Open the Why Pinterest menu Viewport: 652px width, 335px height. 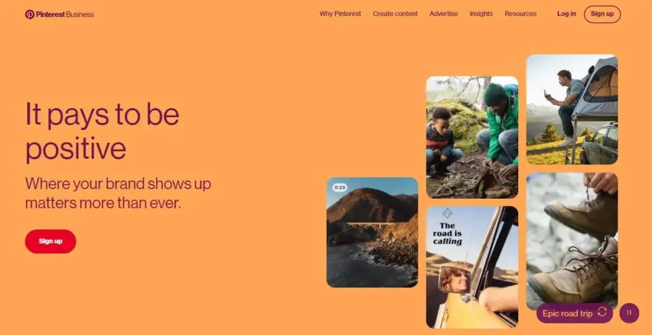[x=340, y=14]
